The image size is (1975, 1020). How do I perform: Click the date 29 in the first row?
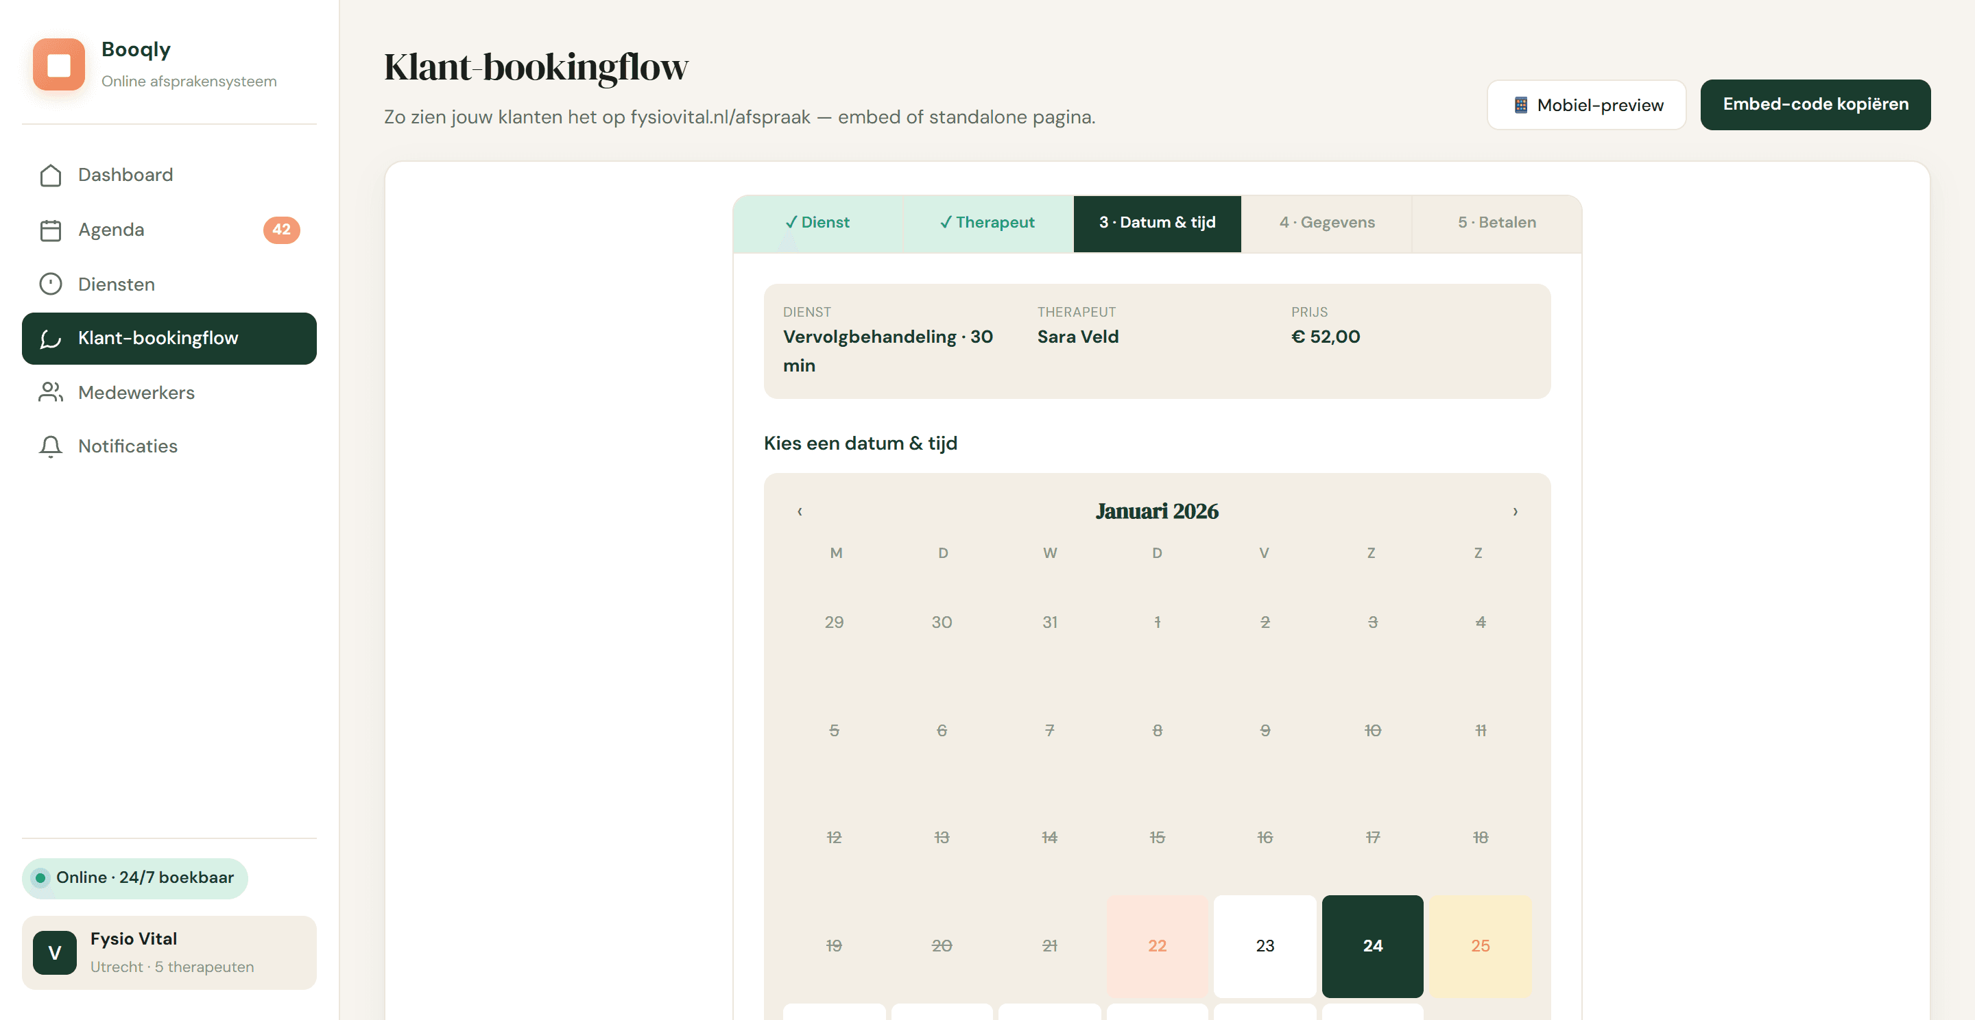pyautogui.click(x=834, y=622)
